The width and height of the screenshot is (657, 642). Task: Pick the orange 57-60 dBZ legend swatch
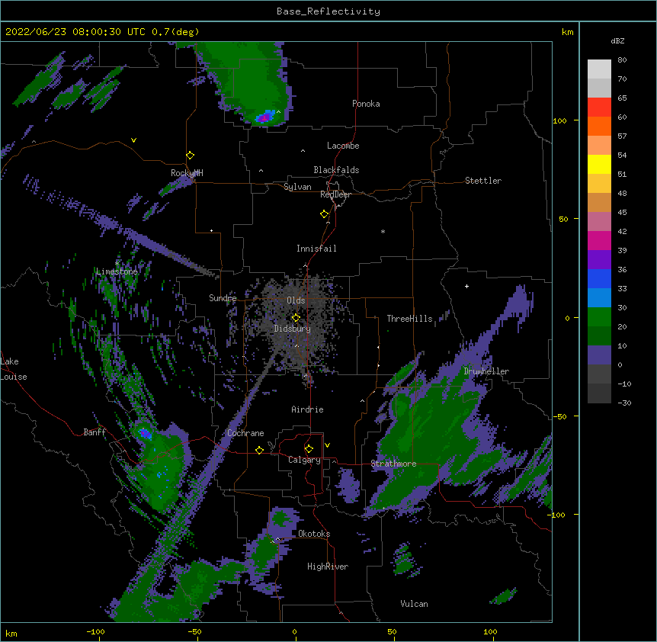coord(599,126)
